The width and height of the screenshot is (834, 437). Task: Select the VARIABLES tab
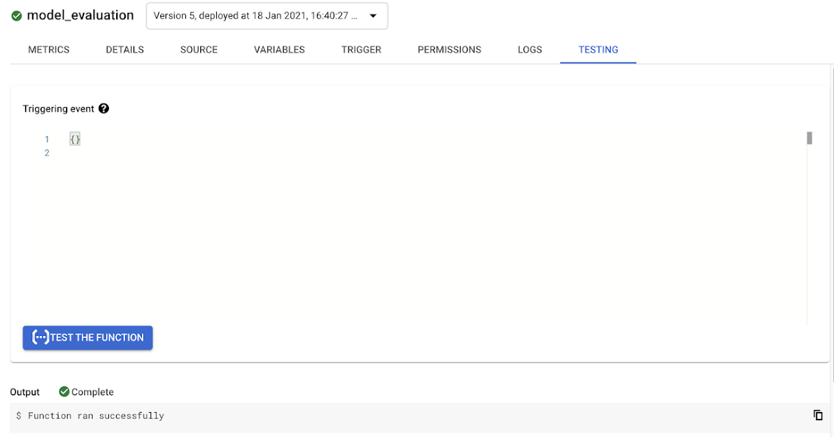(279, 49)
